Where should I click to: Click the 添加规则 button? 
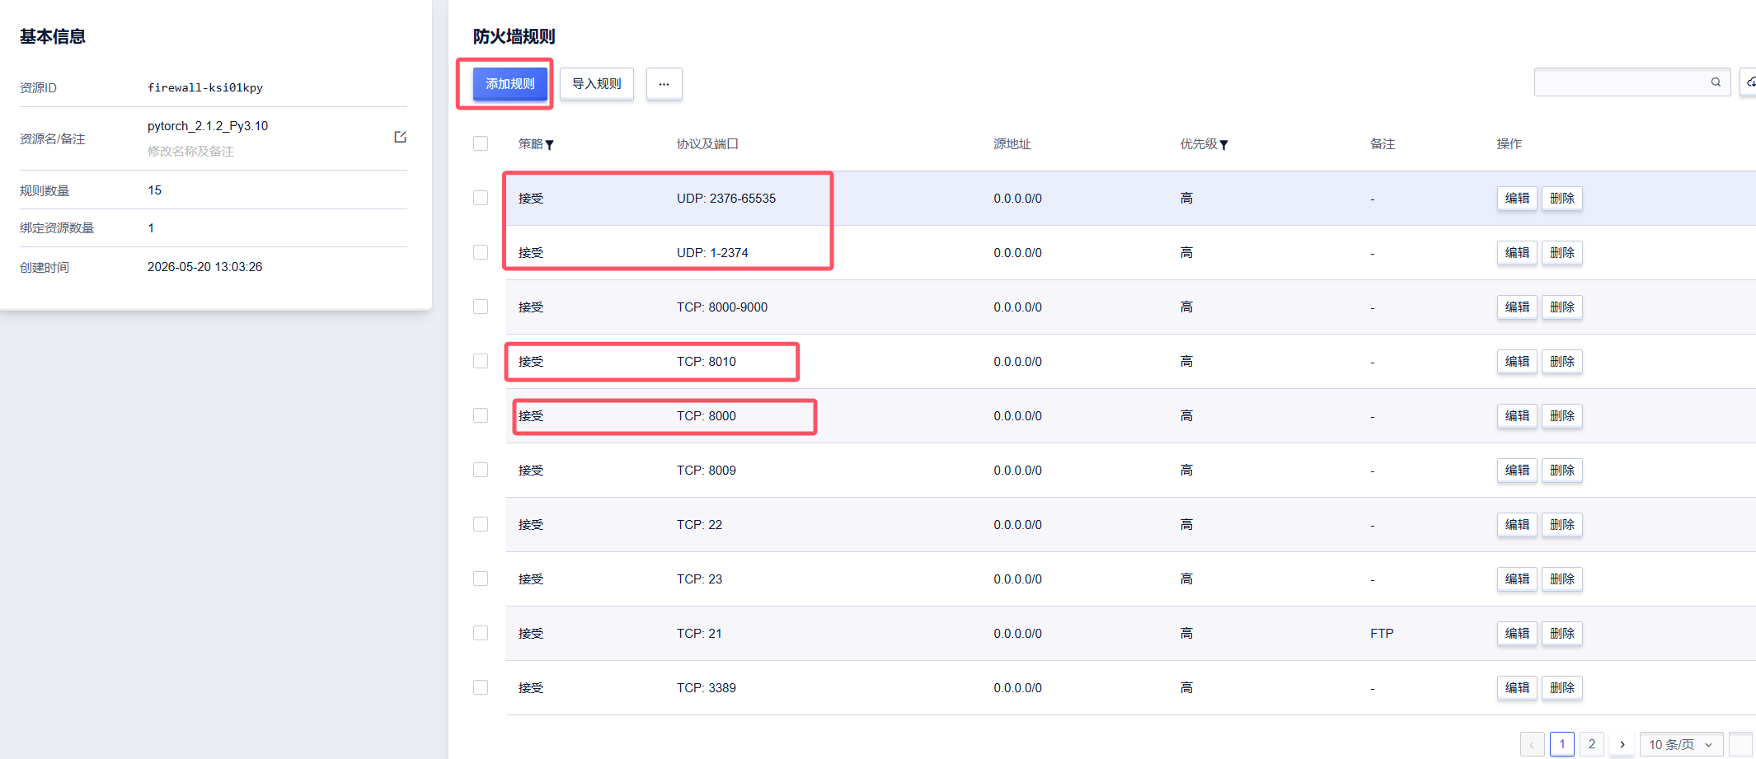click(509, 84)
